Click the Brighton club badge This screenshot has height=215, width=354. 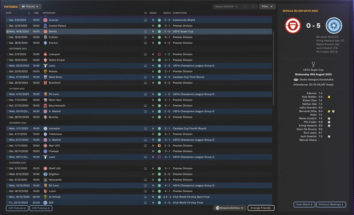click(45, 174)
